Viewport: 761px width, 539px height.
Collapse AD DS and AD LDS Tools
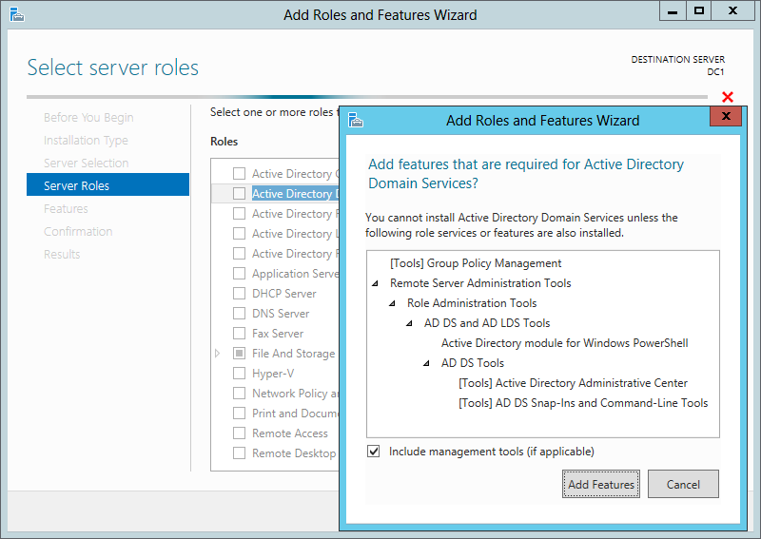[x=409, y=323]
